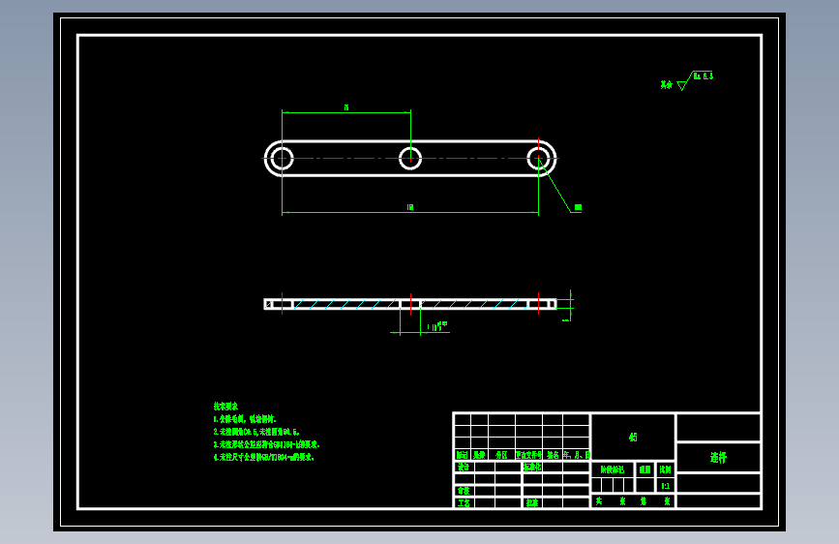Select the right hole circle in top view
Screen dimensions: 839x544
(538, 159)
